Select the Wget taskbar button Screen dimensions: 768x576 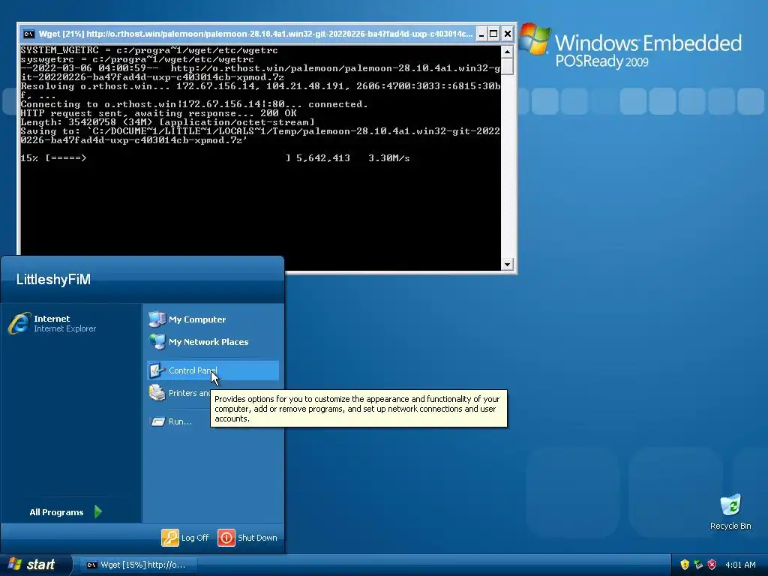[138, 565]
